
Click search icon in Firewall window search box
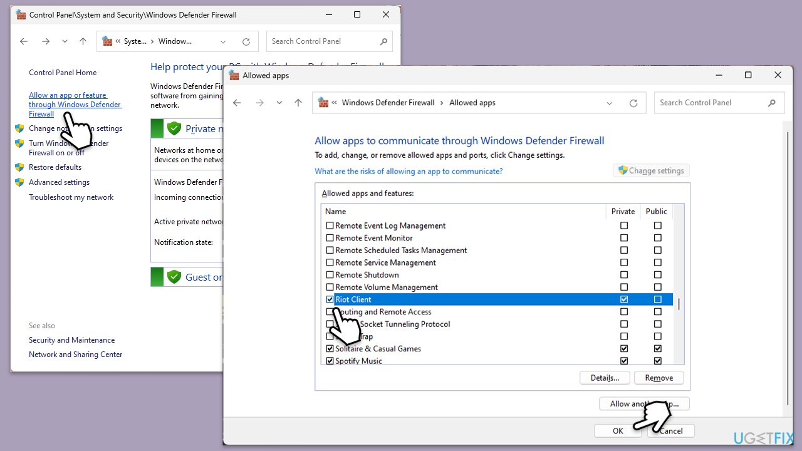pyautogui.click(x=383, y=41)
